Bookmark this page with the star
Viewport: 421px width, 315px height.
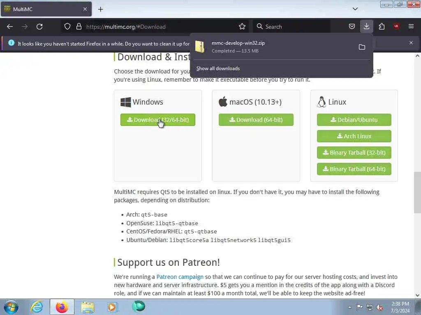(242, 27)
